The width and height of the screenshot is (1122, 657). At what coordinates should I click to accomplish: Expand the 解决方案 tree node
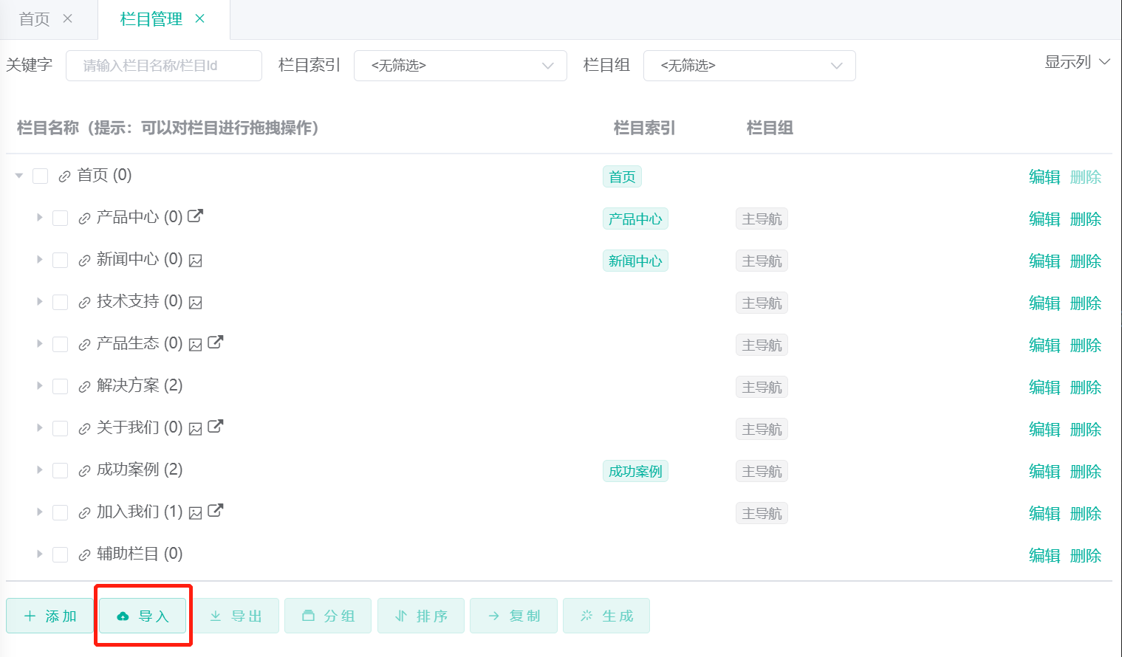coord(40,386)
